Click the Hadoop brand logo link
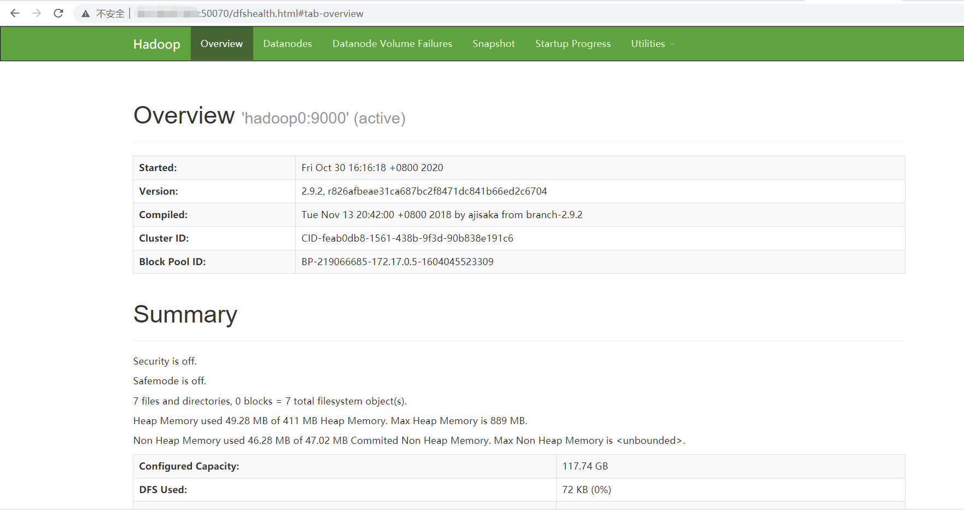Screen dimensions: 964x510 point(157,44)
